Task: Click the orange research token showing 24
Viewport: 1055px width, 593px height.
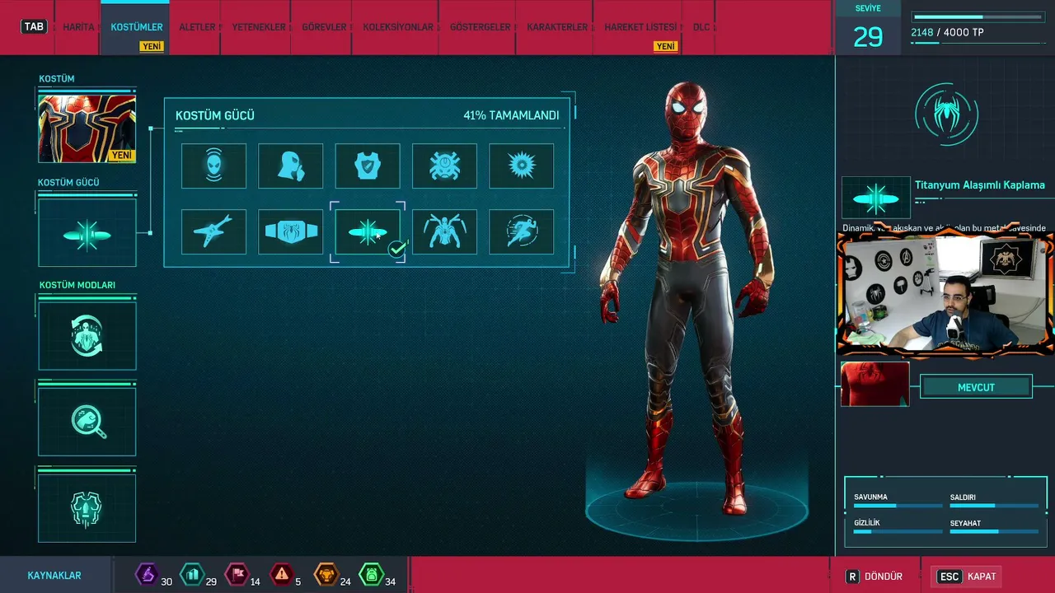Action: tap(326, 574)
